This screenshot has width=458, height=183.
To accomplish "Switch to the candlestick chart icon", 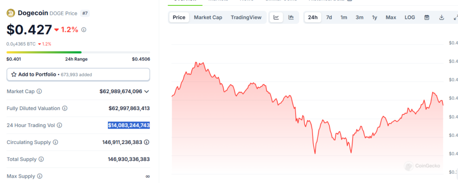I will click(291, 17).
